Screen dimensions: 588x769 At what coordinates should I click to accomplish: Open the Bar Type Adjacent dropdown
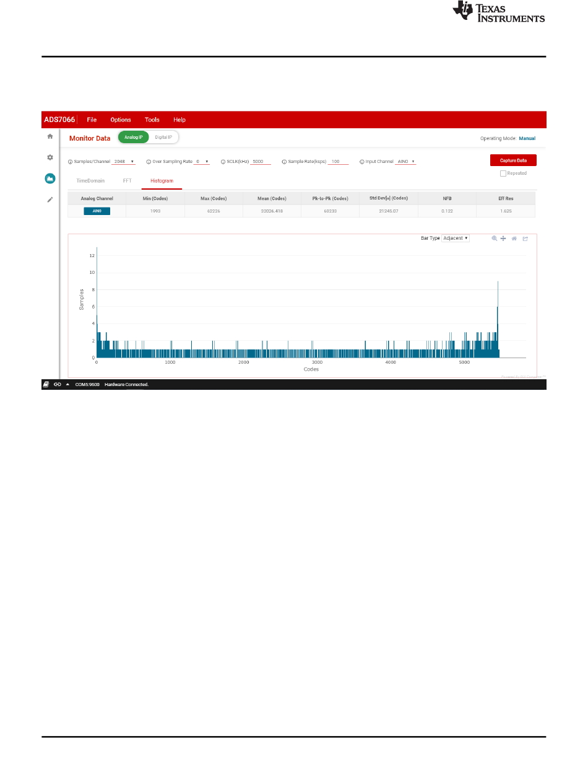[x=456, y=238]
